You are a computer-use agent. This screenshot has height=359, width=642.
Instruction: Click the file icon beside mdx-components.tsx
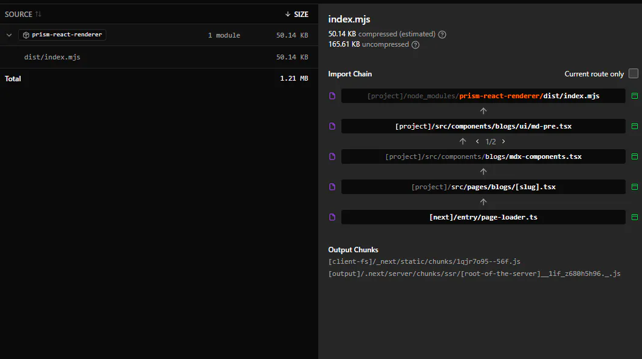point(332,156)
